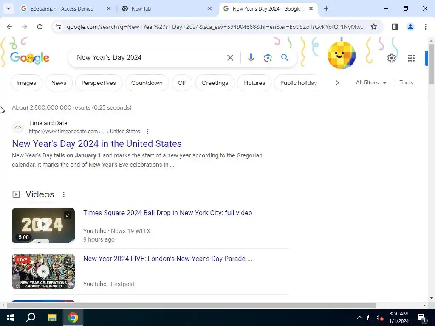This screenshot has width=435, height=326.
Task: Click the Time and Date site favicon
Action: (x=18, y=127)
